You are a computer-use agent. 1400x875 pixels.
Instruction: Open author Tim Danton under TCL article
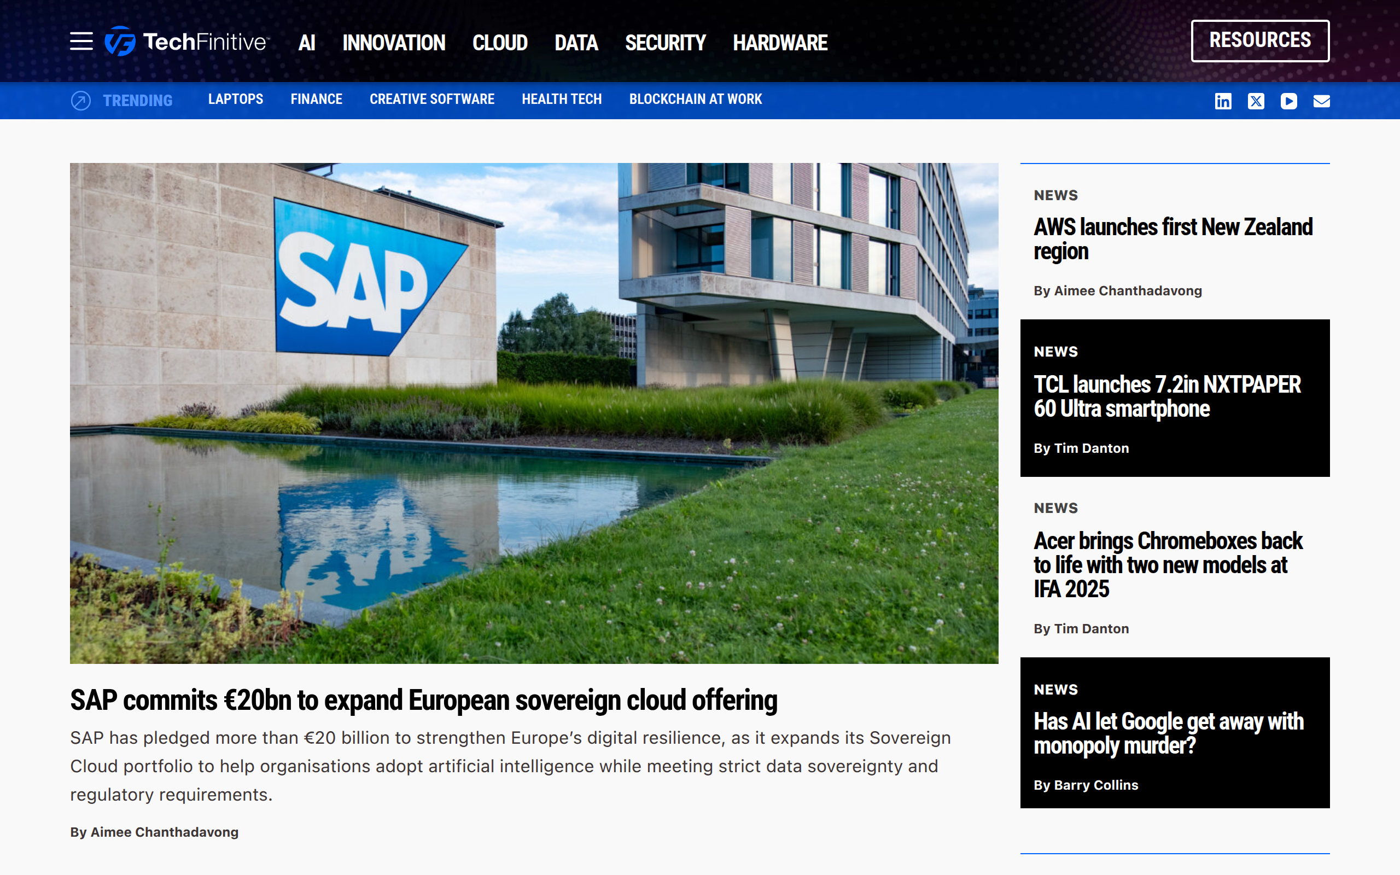1091,448
